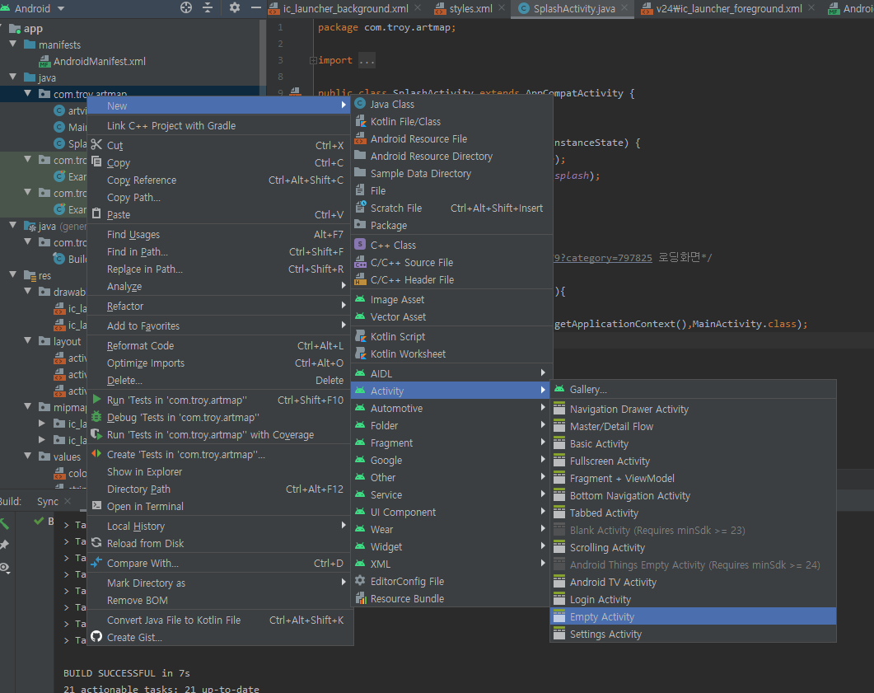
Task: Select Link C++ Project with Gradle
Action: tap(220, 125)
